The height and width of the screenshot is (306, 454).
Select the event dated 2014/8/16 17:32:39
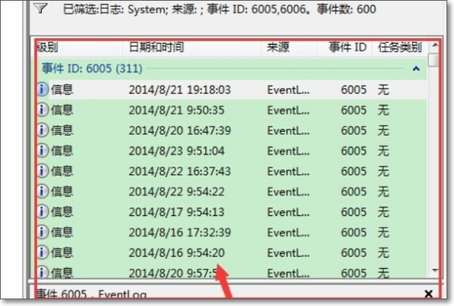(232, 233)
